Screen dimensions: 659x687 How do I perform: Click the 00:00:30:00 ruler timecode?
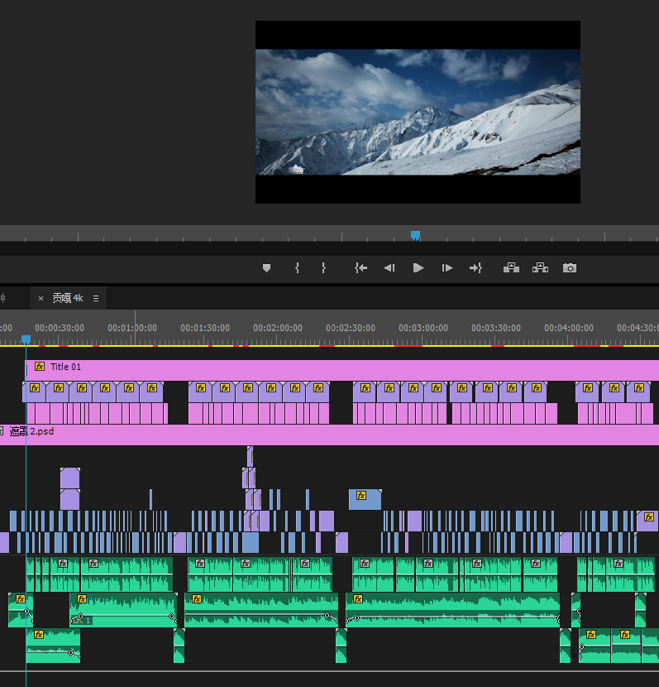point(60,328)
